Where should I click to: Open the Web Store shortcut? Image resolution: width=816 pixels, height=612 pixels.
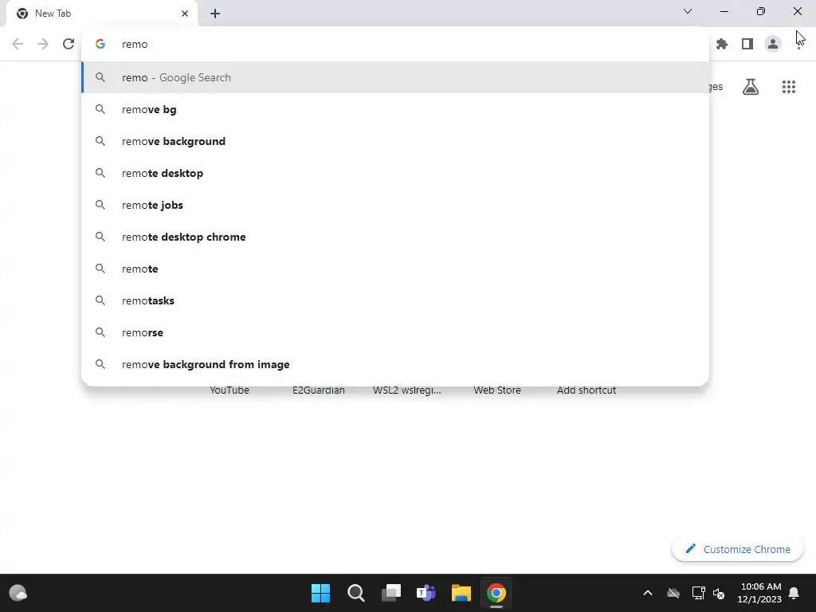click(497, 390)
